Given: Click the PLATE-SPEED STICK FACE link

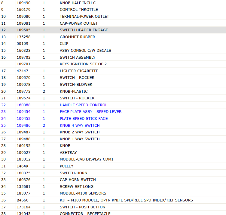Looking at the screenshot, I should click(x=84, y=119).
